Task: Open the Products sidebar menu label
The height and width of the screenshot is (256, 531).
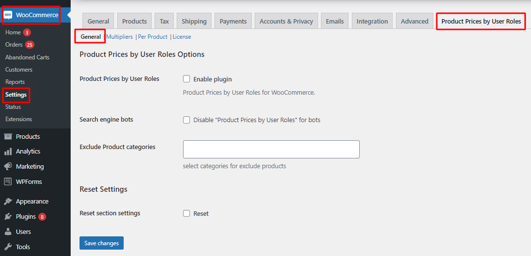Action: pos(28,136)
